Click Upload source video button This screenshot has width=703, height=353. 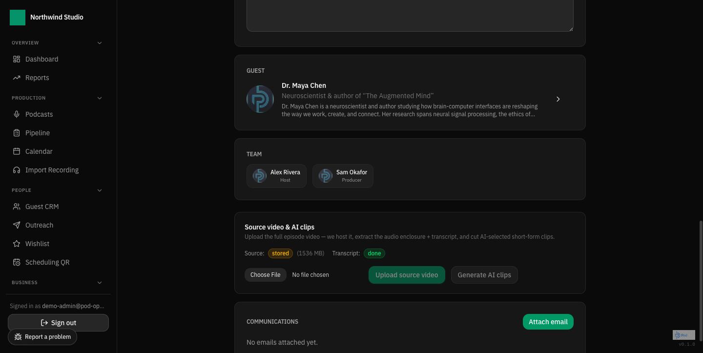(x=407, y=275)
